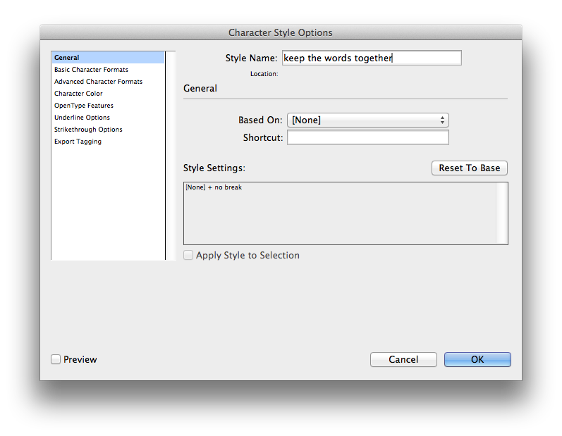
Task: Go to OpenType Features section
Action: coord(83,106)
